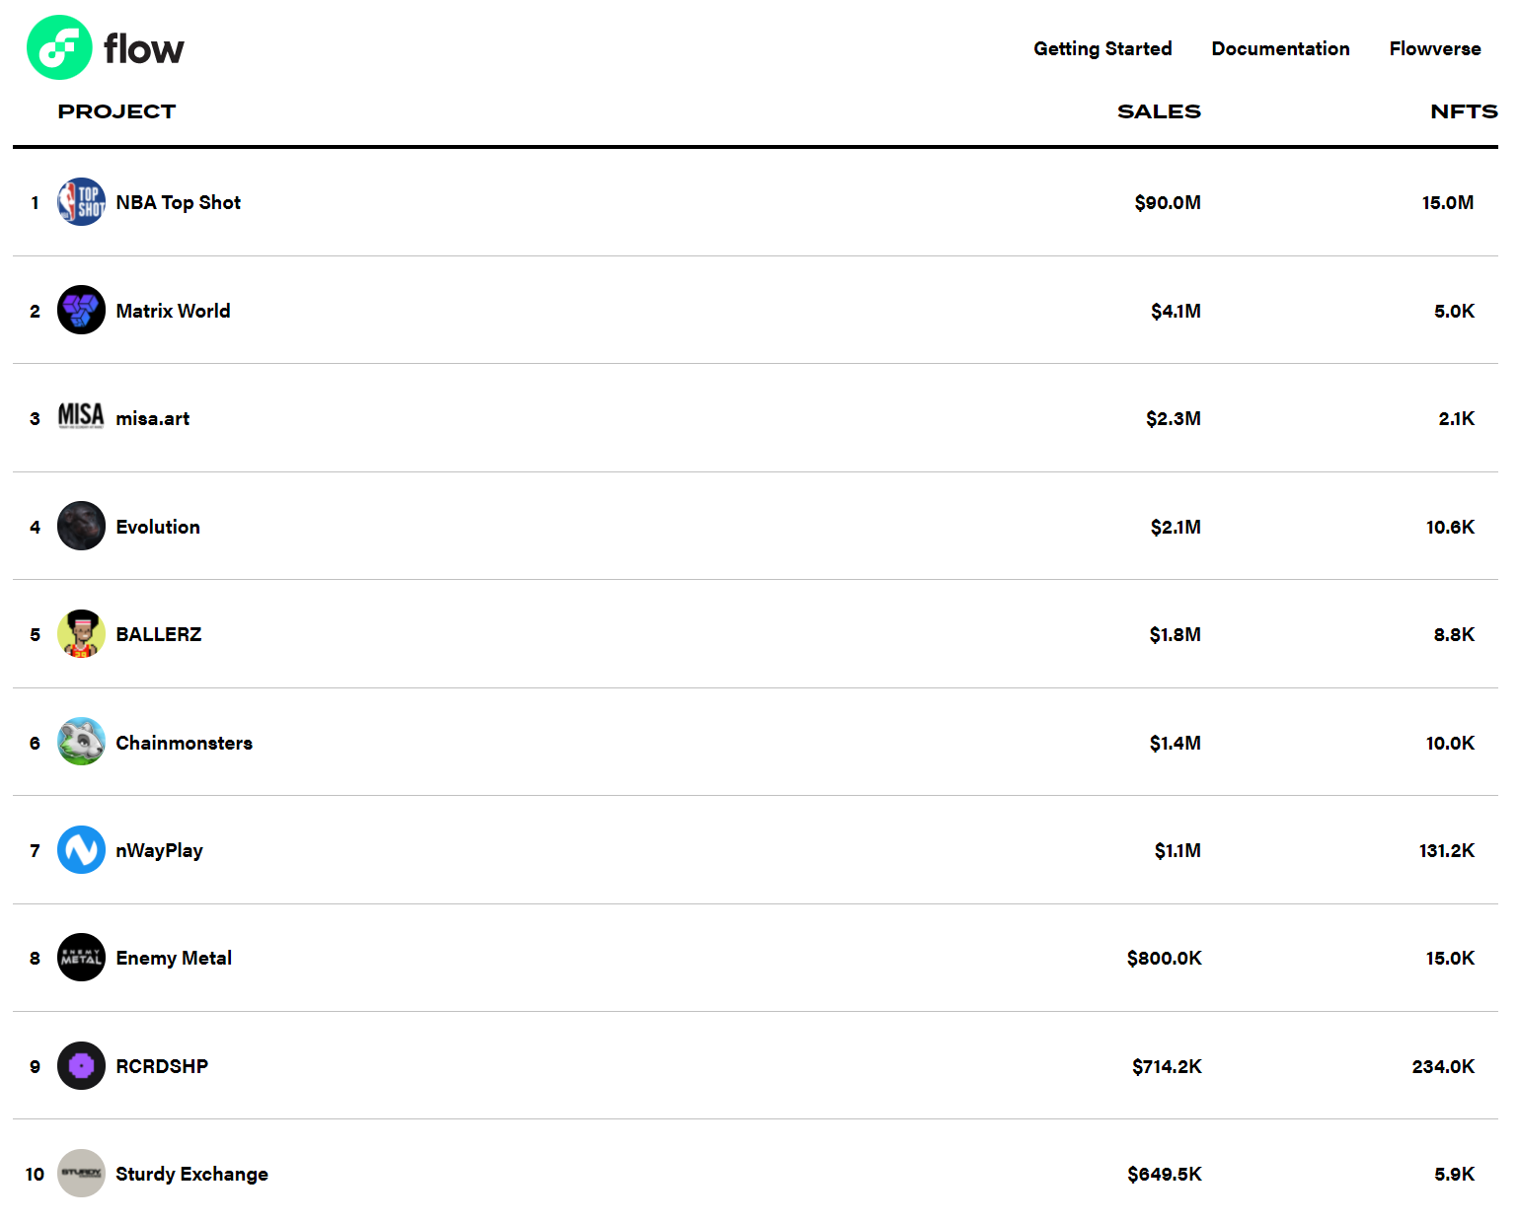This screenshot has width=1519, height=1222.
Task: Open the Chainmonsters project name link
Action: pyautogui.click(x=184, y=743)
